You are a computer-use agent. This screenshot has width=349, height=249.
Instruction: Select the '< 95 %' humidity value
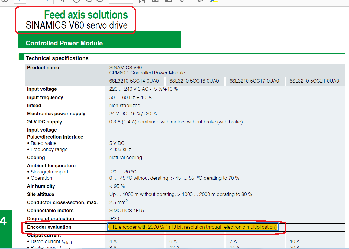pyautogui.click(x=117, y=186)
